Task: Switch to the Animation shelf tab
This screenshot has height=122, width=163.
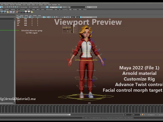Action: click(7, 9)
